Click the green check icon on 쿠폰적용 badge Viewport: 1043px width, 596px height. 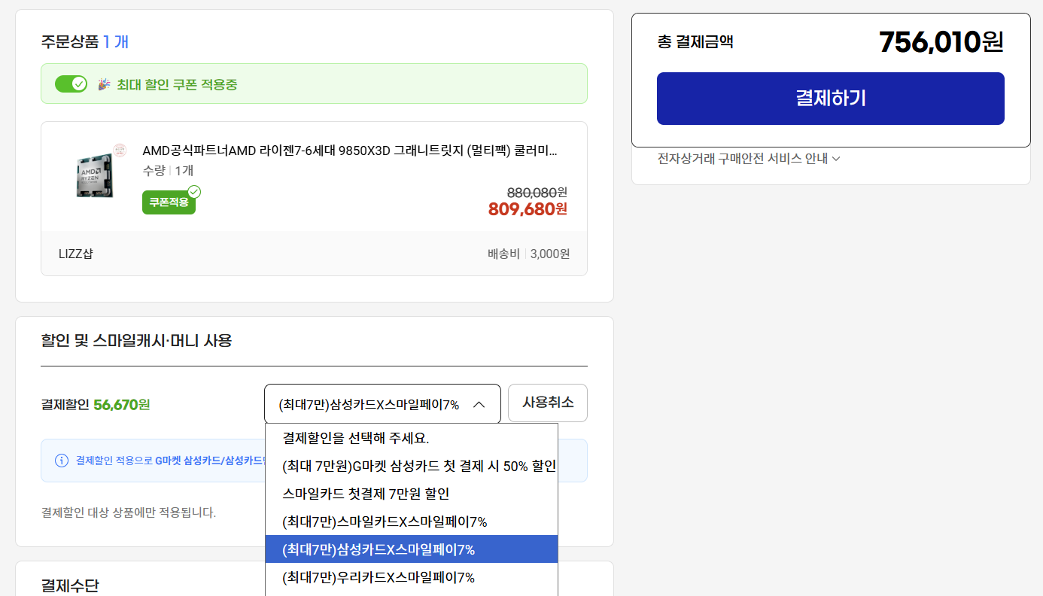click(x=194, y=192)
